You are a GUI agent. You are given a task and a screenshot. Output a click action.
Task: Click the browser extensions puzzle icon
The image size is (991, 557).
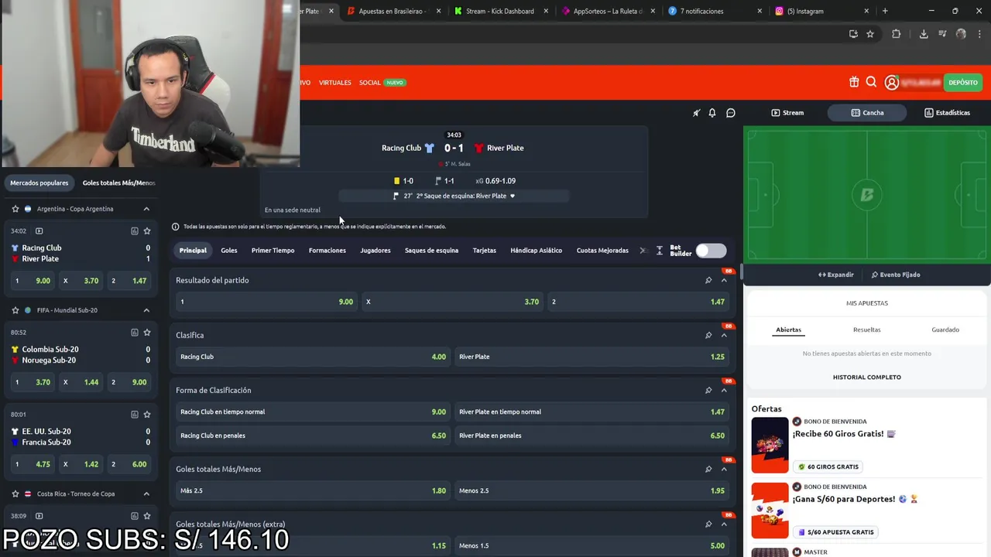pyautogui.click(x=896, y=34)
